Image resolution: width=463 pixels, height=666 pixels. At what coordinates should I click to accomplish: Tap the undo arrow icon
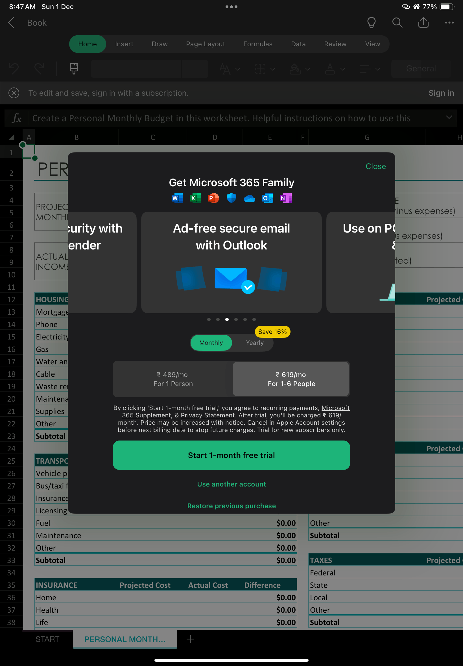[x=14, y=69]
